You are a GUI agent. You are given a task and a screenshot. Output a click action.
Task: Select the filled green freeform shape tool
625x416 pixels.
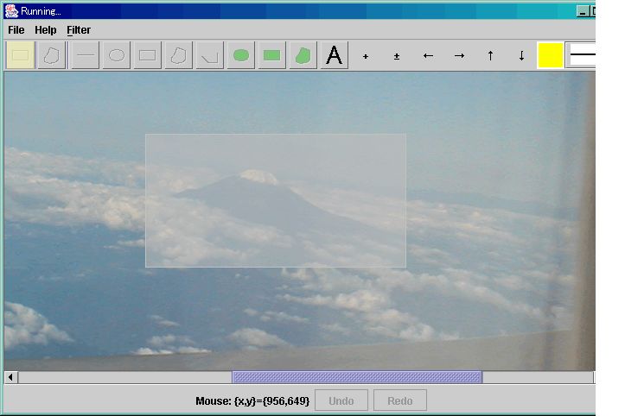(x=303, y=55)
